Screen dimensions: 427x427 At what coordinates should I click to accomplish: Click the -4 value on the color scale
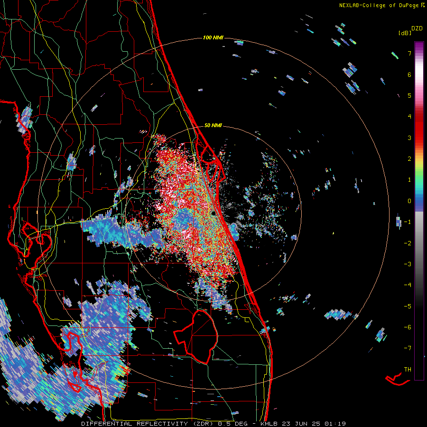coord(408,285)
